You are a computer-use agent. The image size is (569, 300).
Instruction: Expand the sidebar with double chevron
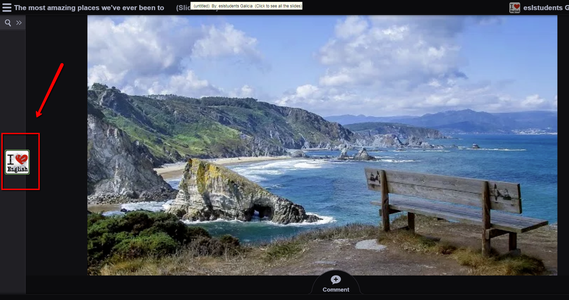point(19,23)
